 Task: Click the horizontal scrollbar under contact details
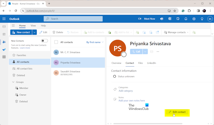148,124
